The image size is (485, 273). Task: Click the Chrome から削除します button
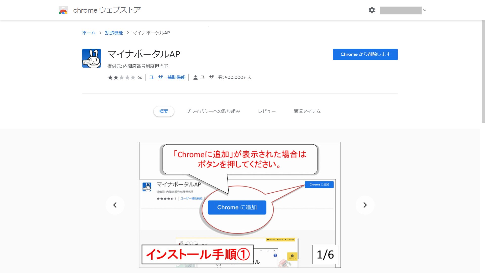365,54
